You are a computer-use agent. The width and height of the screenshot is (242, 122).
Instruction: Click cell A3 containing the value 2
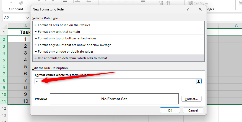coord(19,46)
